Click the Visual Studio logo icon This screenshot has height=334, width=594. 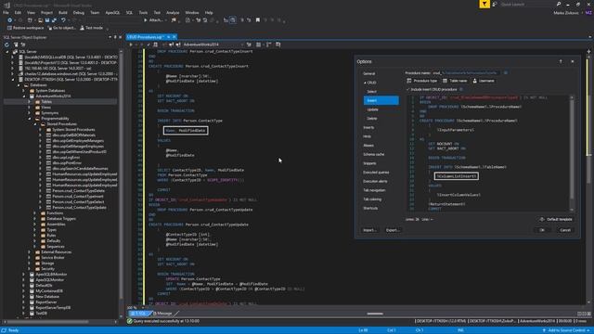[x=6, y=5]
